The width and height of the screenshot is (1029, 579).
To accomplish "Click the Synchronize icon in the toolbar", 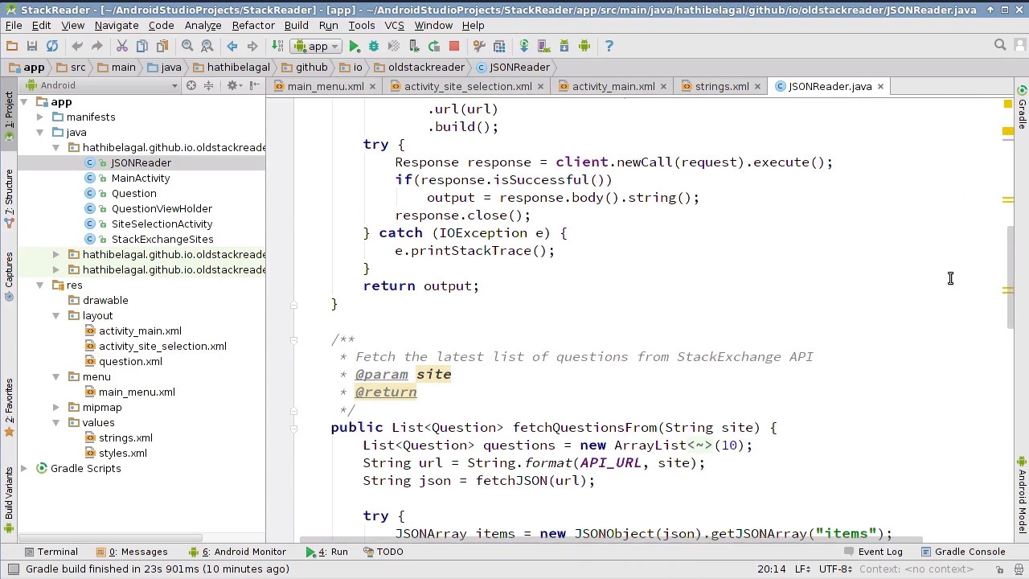I will pyautogui.click(x=52, y=47).
